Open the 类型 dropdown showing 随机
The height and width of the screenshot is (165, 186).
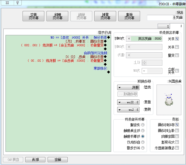(x=128, y=88)
